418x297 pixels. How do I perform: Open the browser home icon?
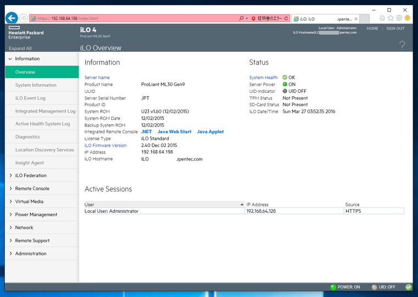tap(382, 18)
